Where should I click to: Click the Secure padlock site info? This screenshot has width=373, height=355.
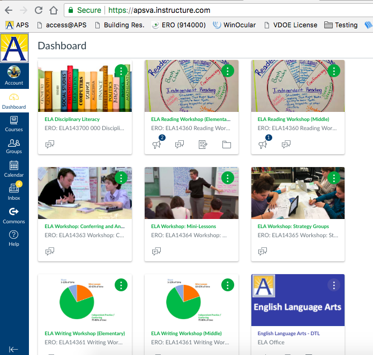85,10
